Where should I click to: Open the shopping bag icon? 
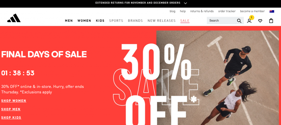pos(271,21)
